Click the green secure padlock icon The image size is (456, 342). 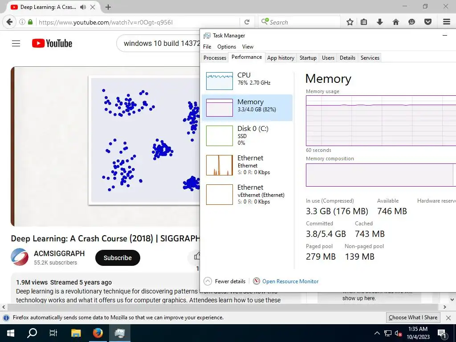(x=30, y=22)
